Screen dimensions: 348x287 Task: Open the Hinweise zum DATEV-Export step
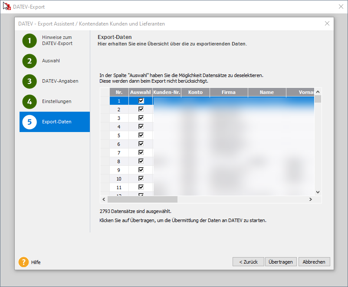point(57,40)
